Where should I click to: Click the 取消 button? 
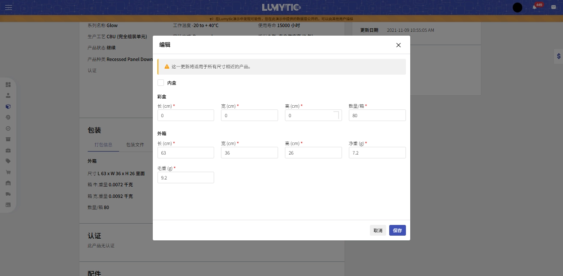point(378,230)
